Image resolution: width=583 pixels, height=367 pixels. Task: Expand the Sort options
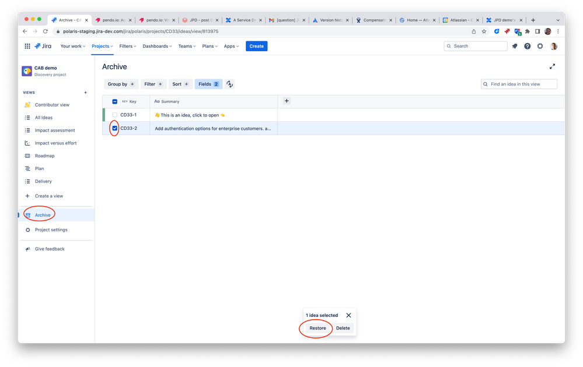coord(180,84)
